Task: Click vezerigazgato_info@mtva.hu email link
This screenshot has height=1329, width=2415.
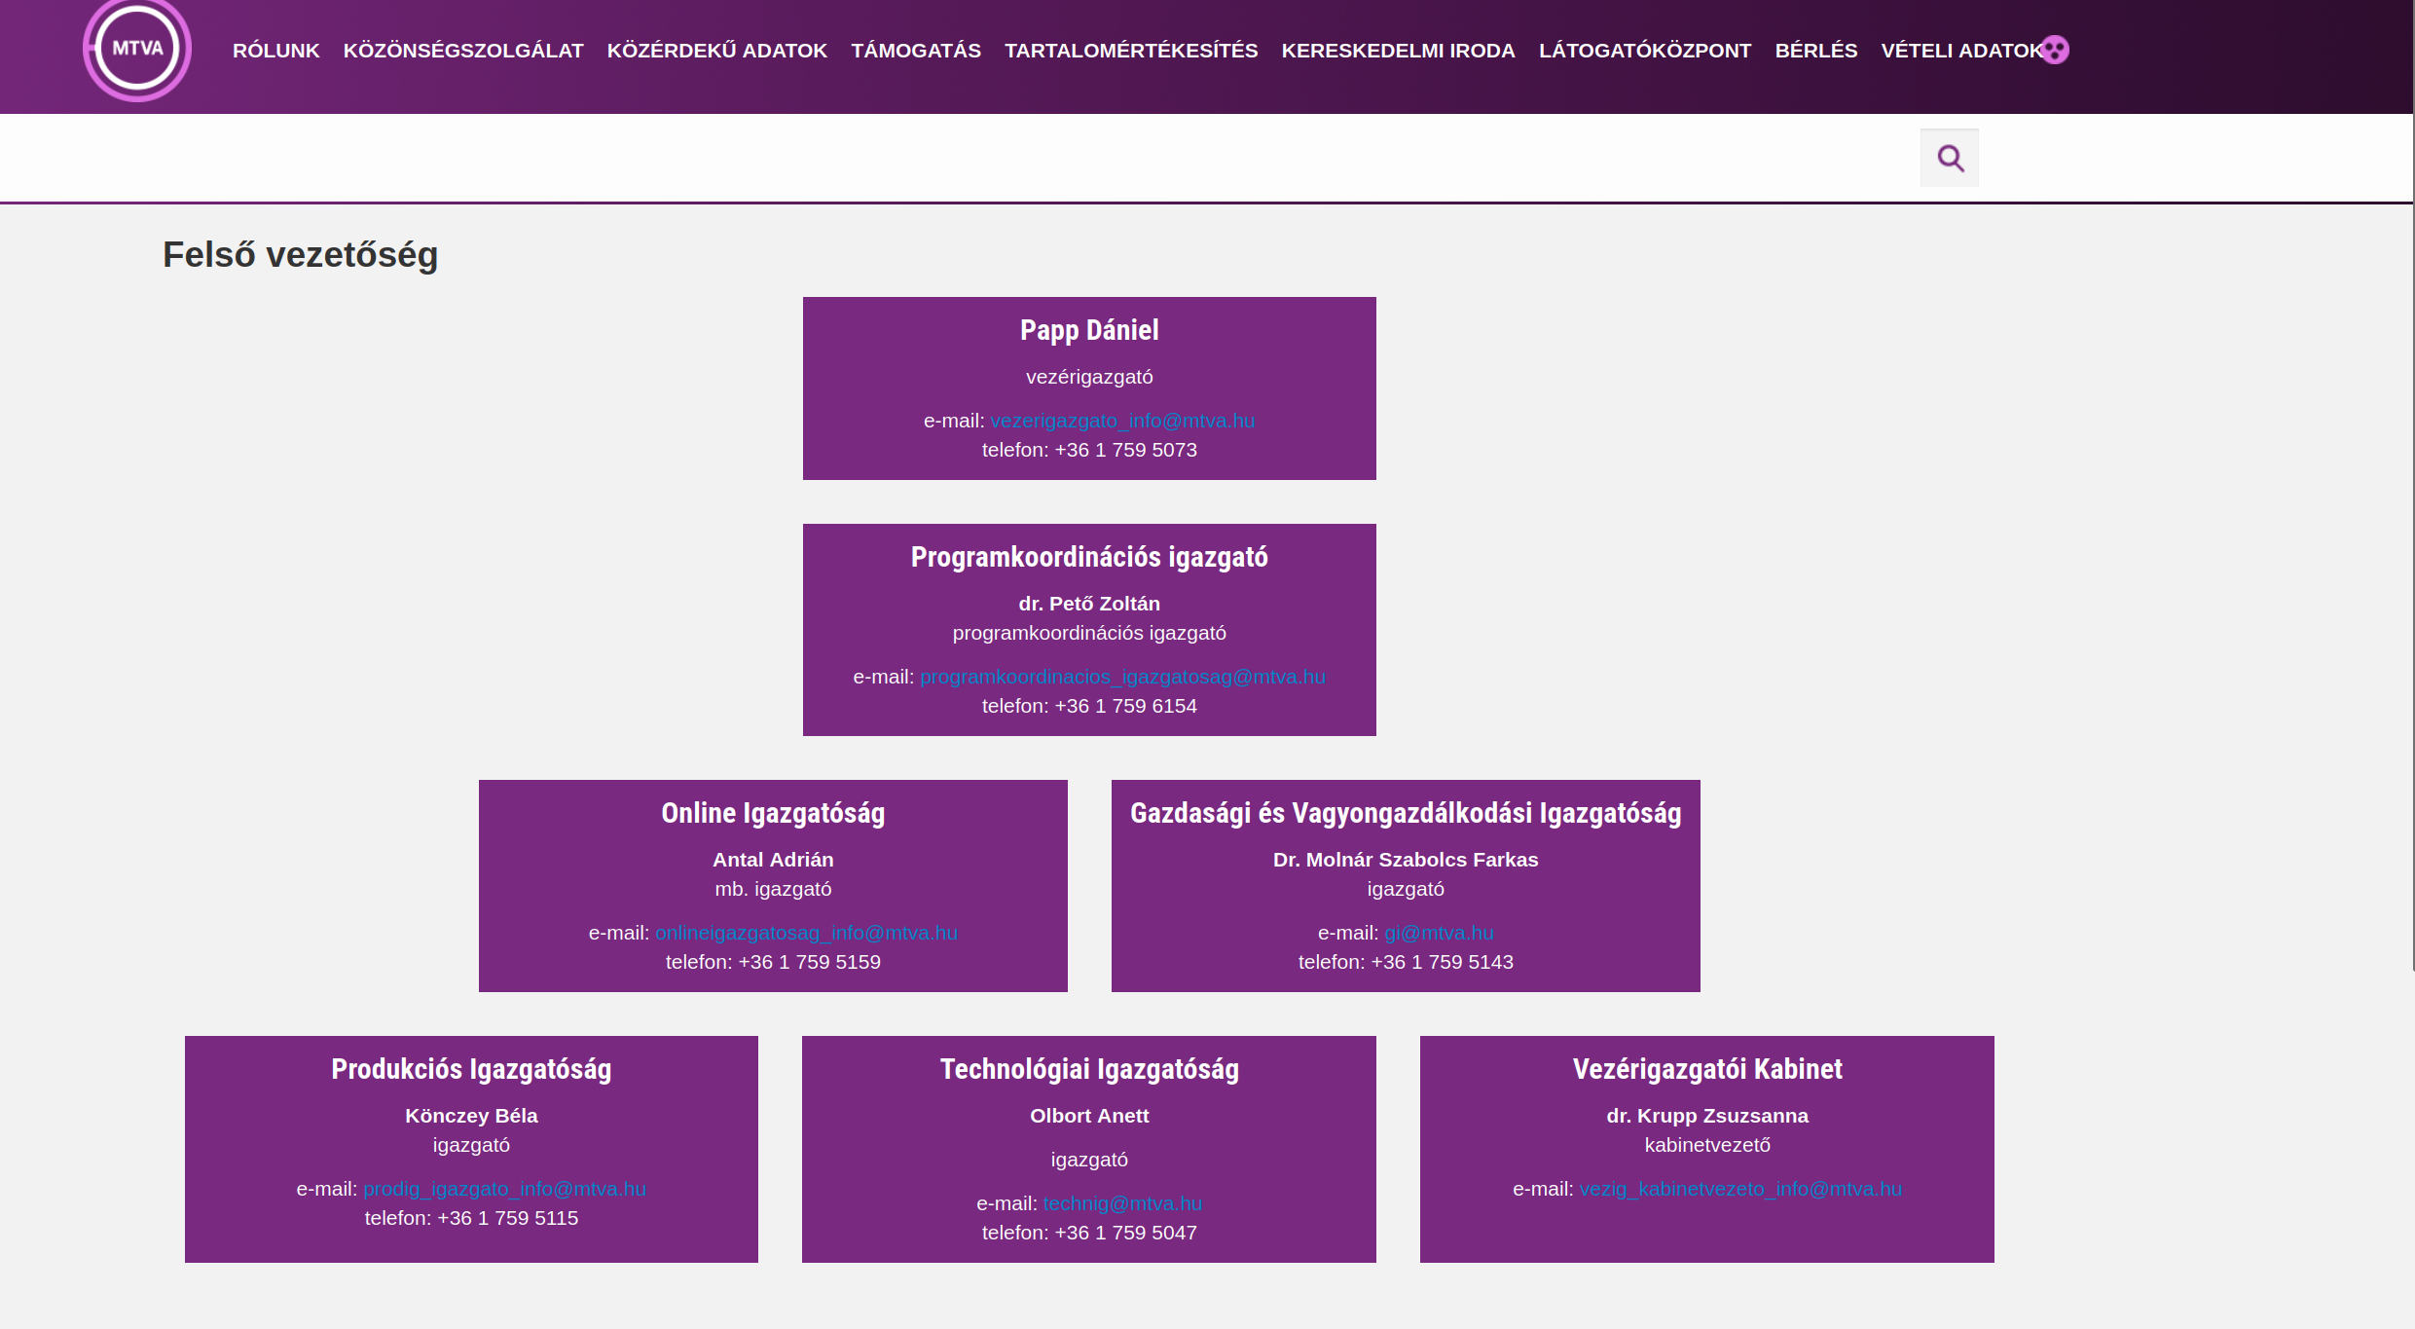Action: (x=1122, y=421)
